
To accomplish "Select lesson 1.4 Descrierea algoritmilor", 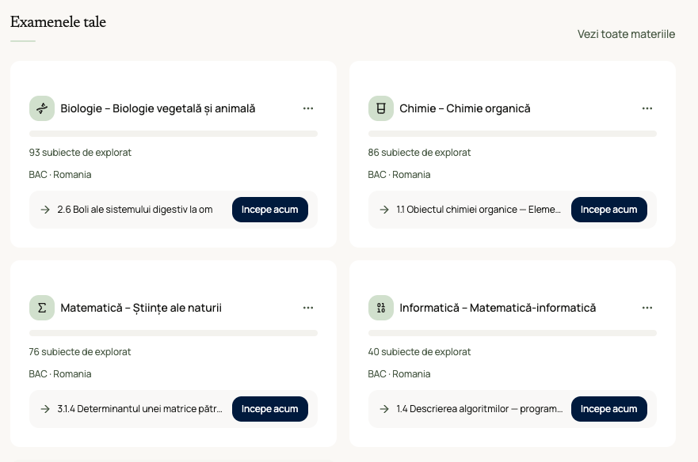I will pos(479,409).
